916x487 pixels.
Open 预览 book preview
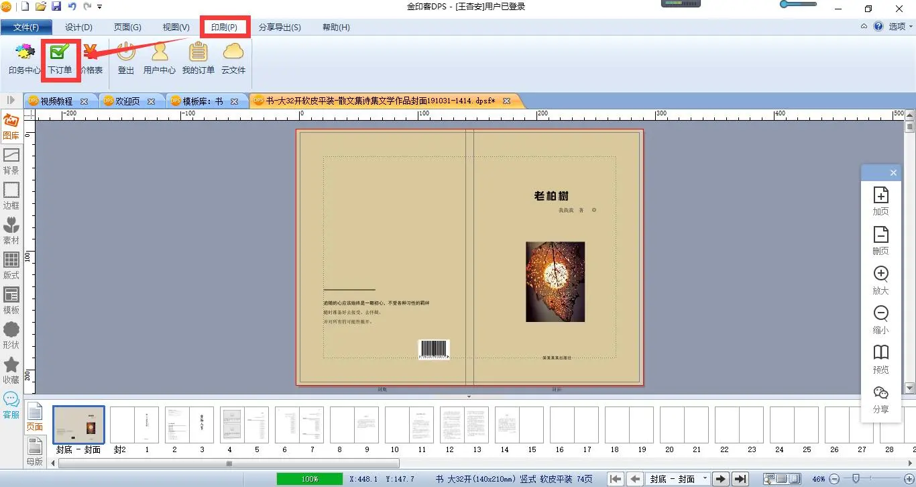[x=880, y=360]
